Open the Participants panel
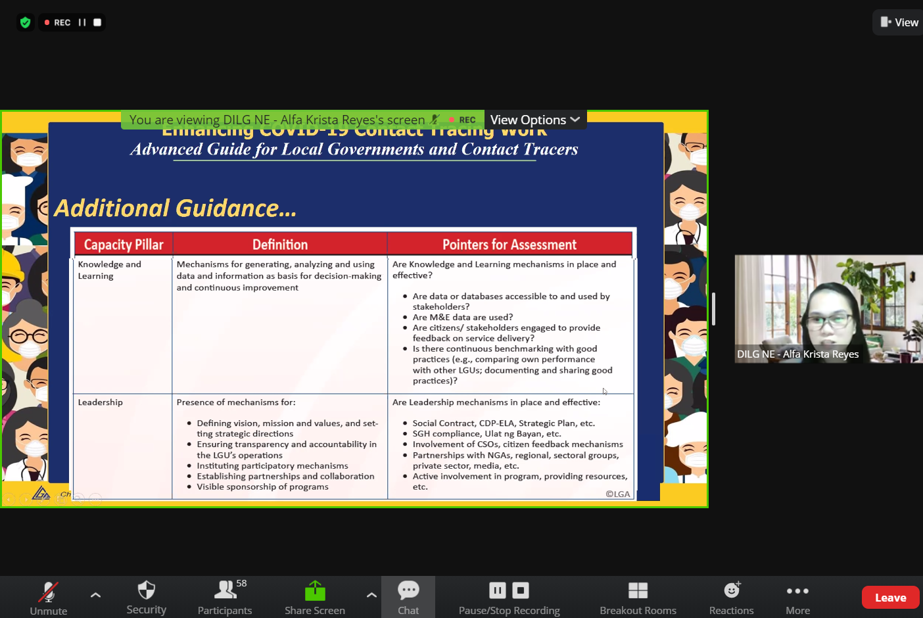The image size is (923, 618). pos(225,598)
